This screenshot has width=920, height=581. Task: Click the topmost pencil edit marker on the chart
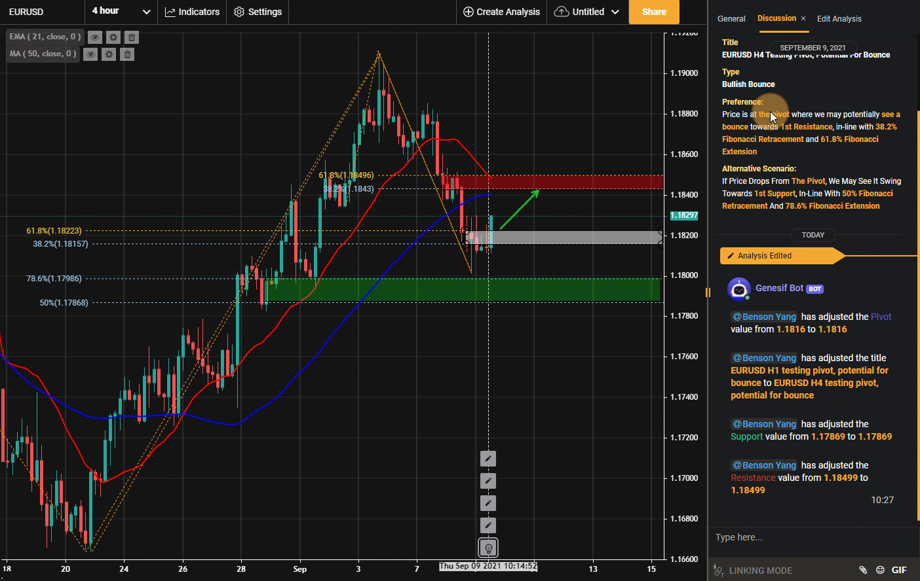coord(488,459)
